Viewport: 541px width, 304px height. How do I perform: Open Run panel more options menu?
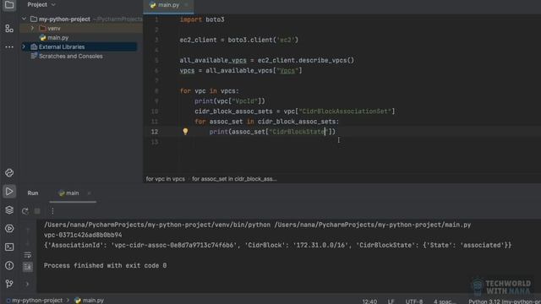coord(52,211)
